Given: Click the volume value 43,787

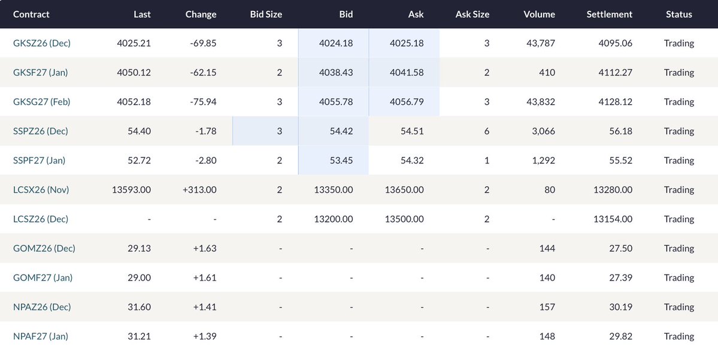Looking at the screenshot, I should point(541,43).
